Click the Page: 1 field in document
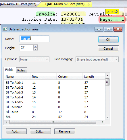127x140 pixels. (x=112, y=20)
